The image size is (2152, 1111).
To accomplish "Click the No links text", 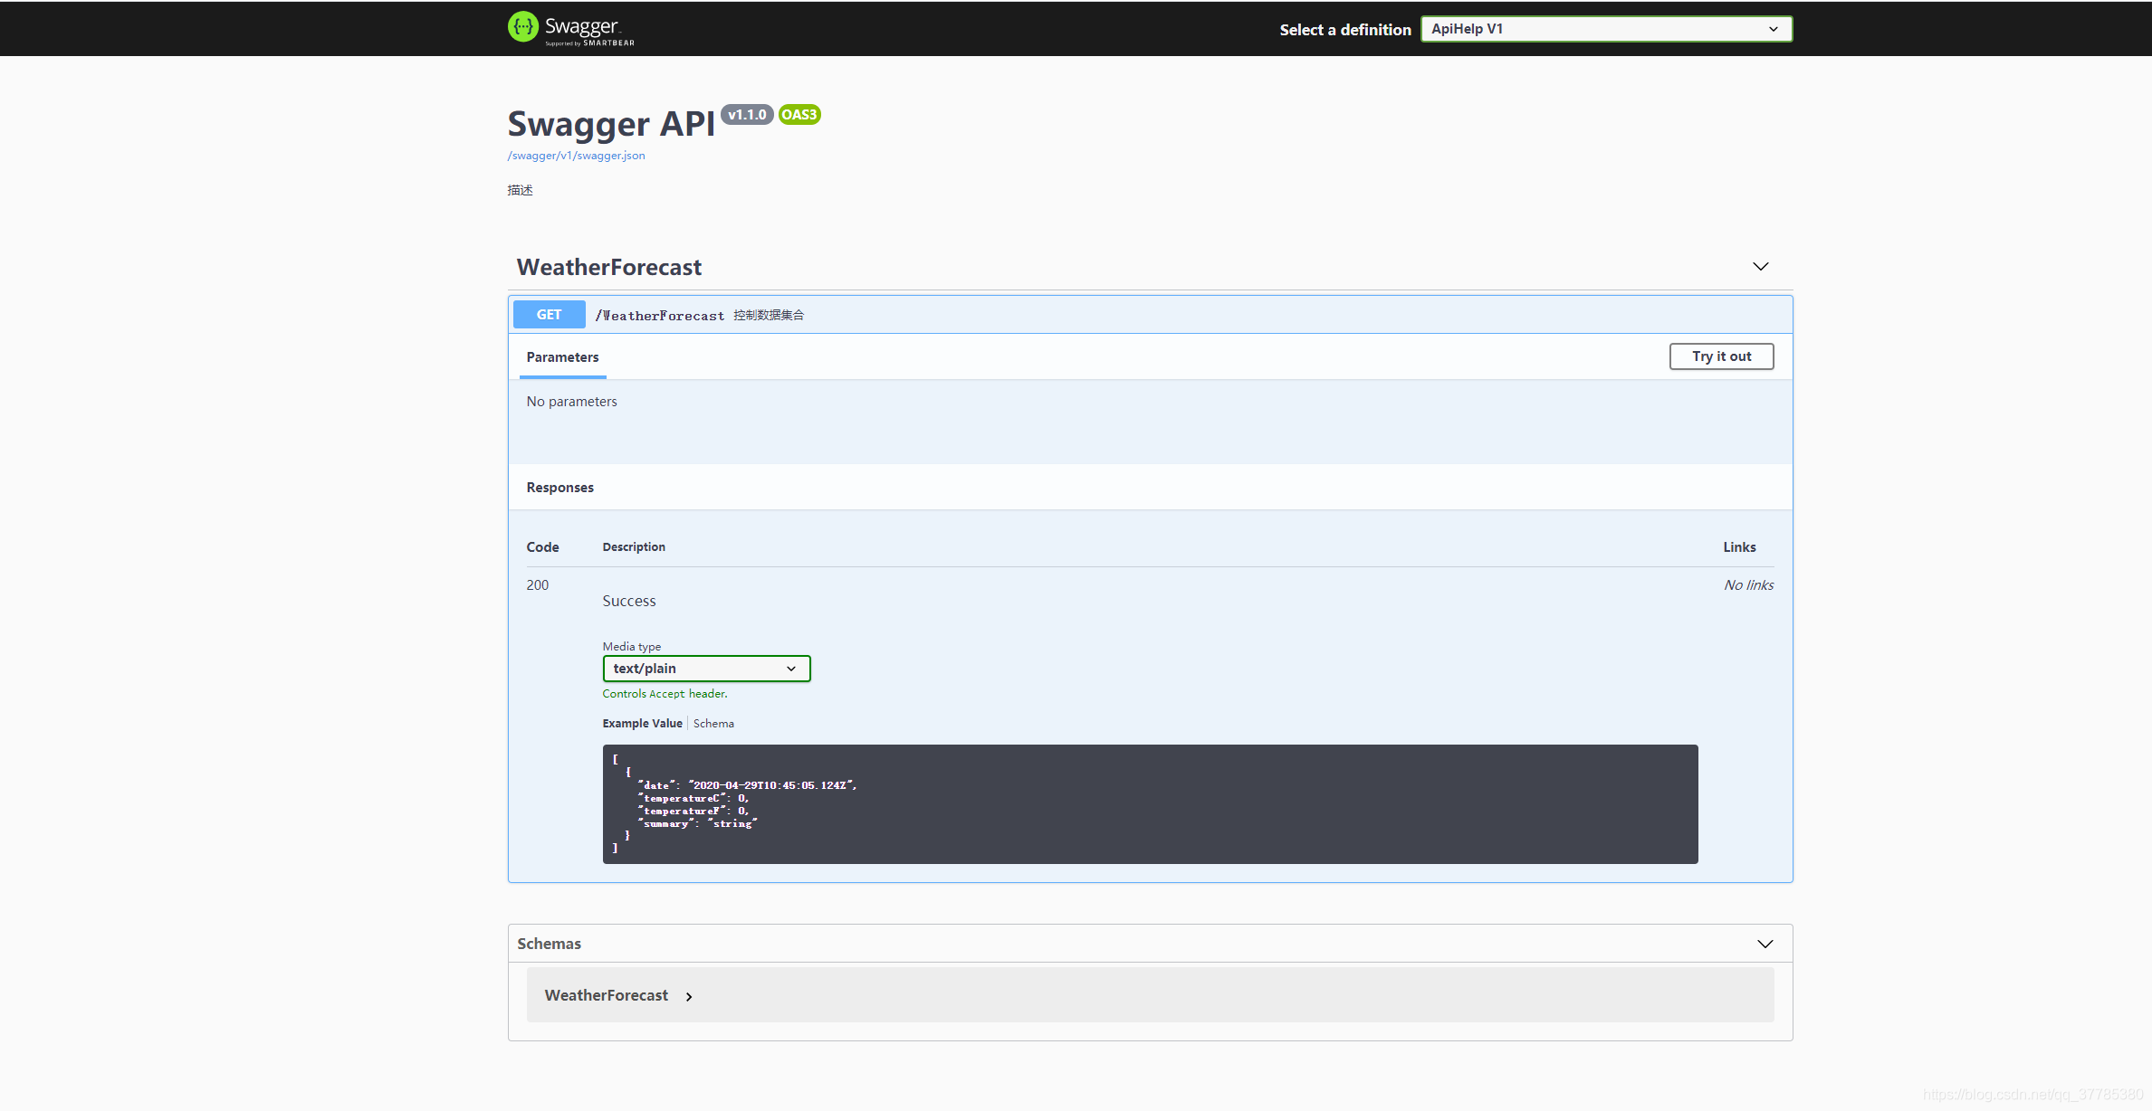I will click(1748, 585).
